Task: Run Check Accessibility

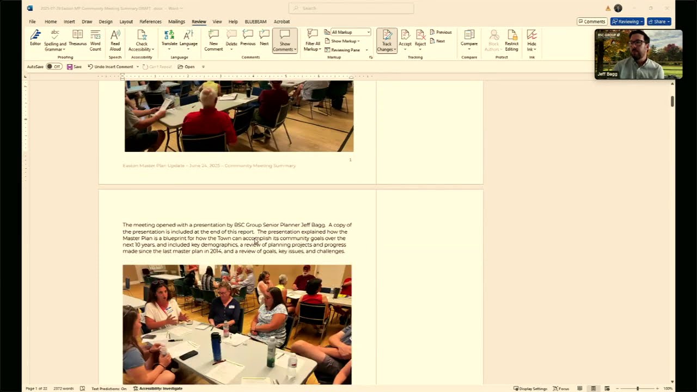Action: (x=142, y=41)
